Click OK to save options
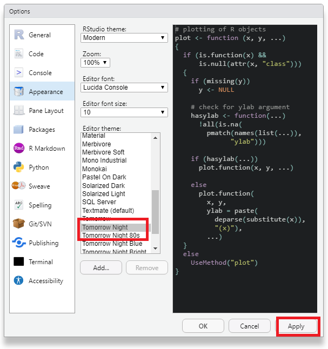Image resolution: width=328 pixels, height=349 pixels. (203, 326)
